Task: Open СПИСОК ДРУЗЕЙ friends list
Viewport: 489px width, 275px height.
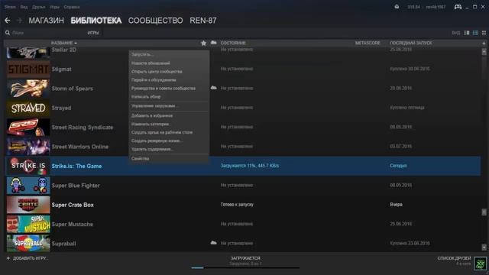Action: [454, 258]
